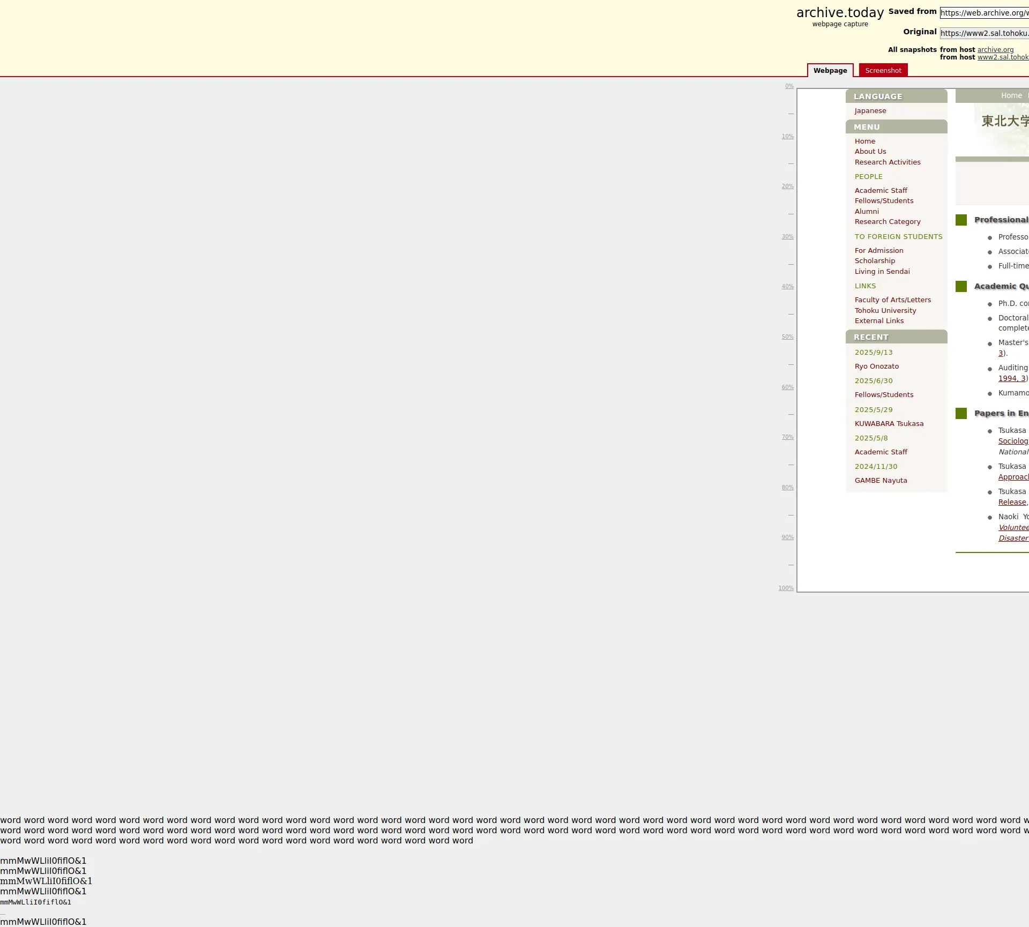1029x927 pixels.
Task: Go to Research Activities page
Action: click(x=887, y=162)
